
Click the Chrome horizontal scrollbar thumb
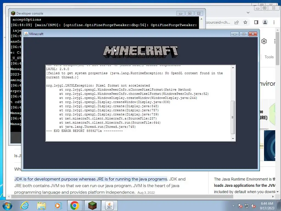122,197
